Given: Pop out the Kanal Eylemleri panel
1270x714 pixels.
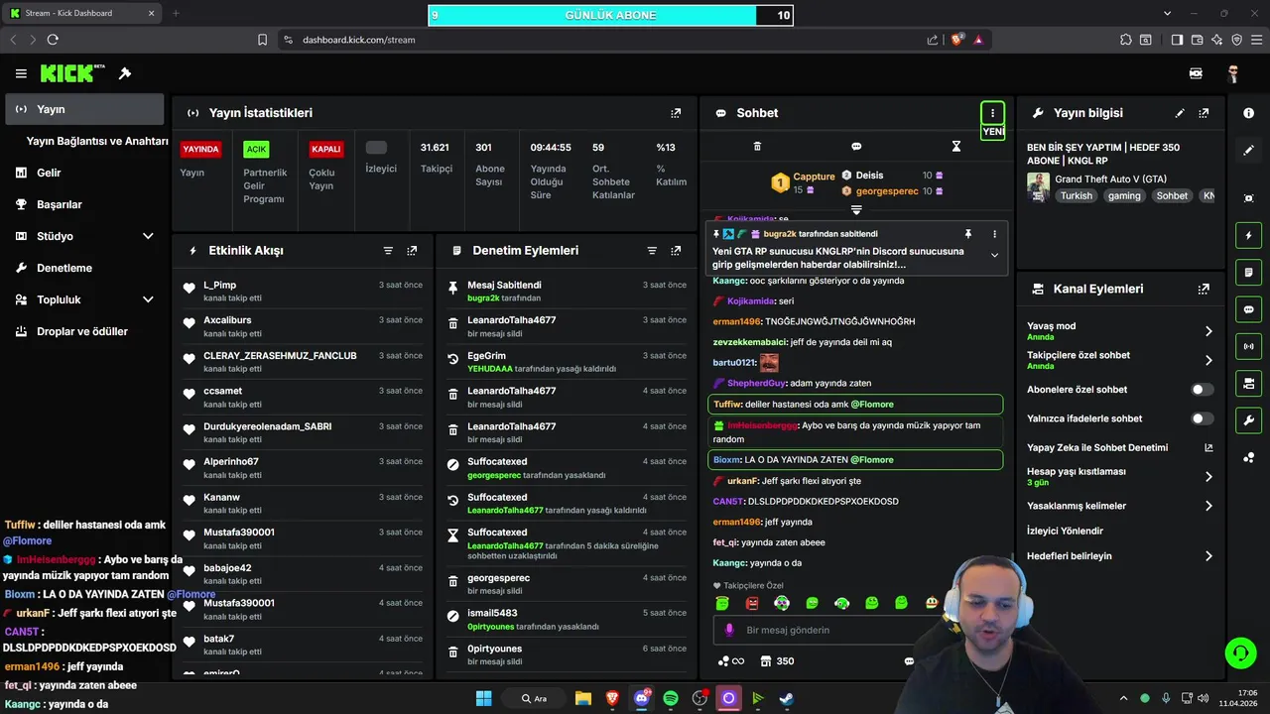Looking at the screenshot, I should [x=1204, y=290].
